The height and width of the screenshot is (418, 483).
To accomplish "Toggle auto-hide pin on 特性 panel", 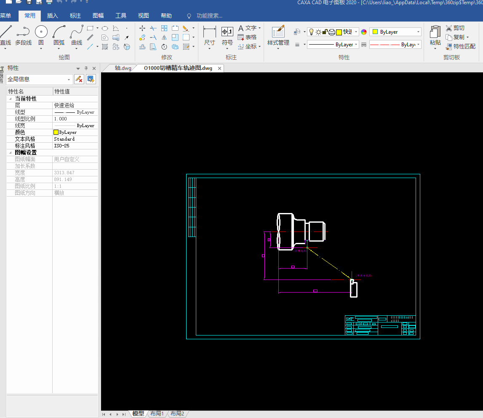I will point(86,68).
